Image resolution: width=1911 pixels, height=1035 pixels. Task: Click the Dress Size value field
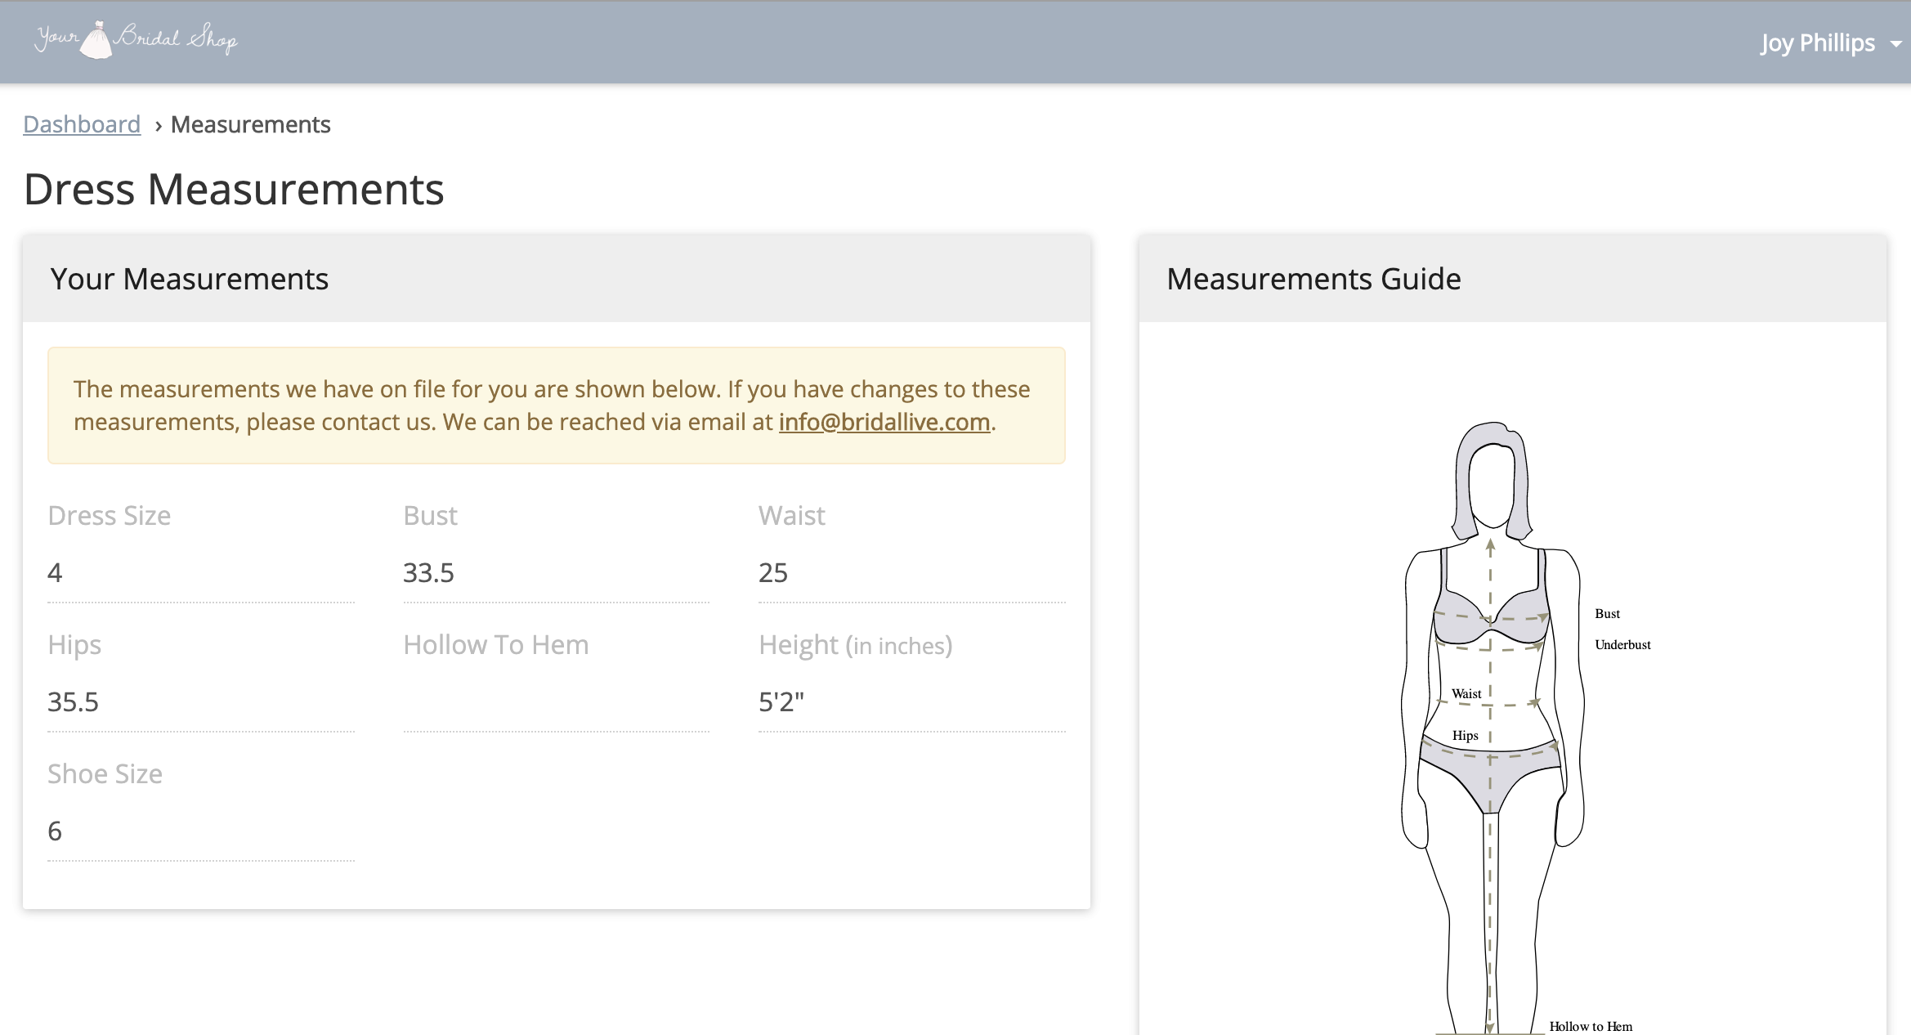click(x=201, y=573)
